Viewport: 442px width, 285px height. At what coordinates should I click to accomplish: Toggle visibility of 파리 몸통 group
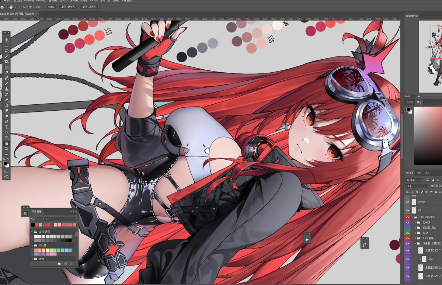407,238
